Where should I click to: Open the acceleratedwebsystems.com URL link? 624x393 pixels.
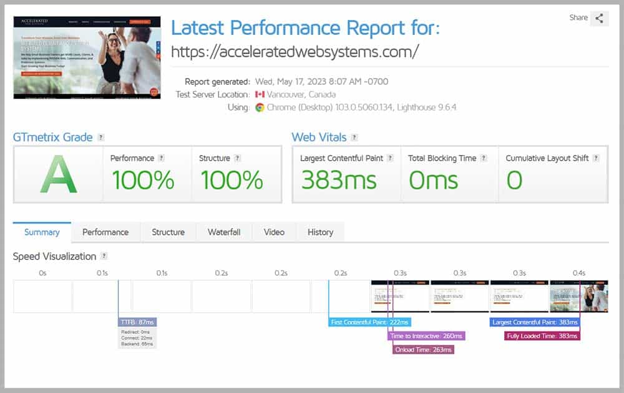(x=295, y=52)
